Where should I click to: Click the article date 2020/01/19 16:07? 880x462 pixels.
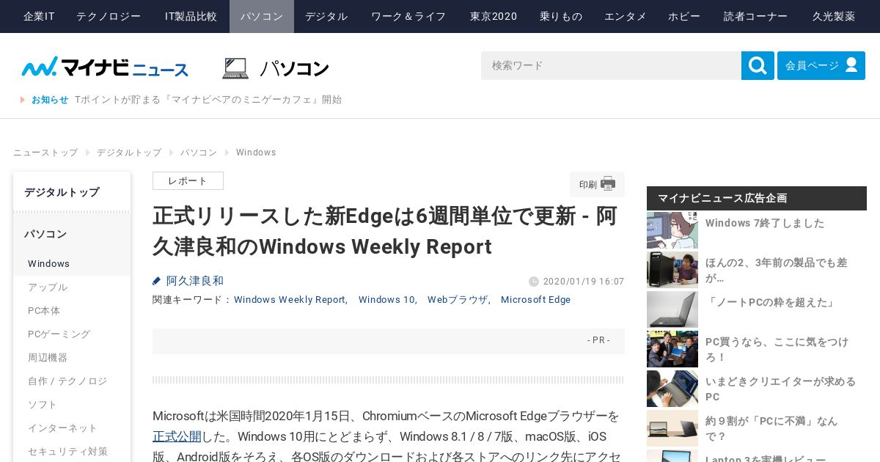[x=584, y=282]
